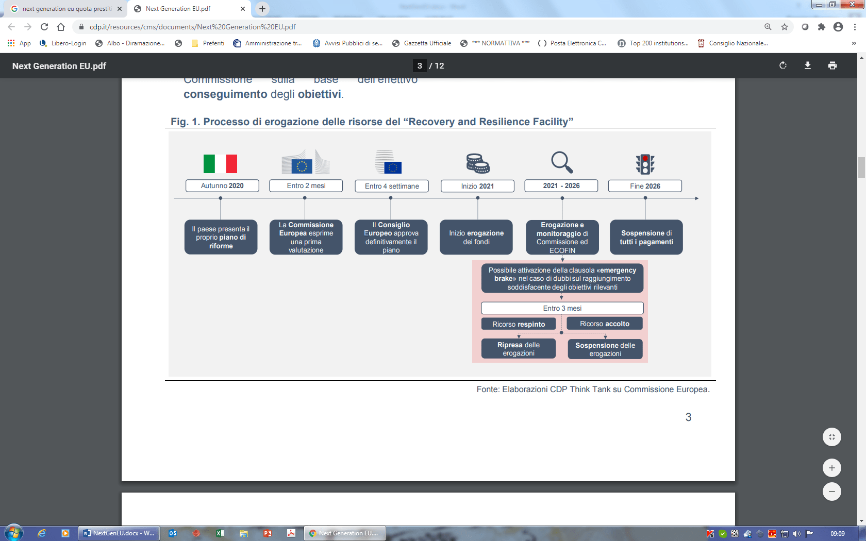Click the vertical scrollbar thumb
The image size is (866, 541).
click(861, 167)
